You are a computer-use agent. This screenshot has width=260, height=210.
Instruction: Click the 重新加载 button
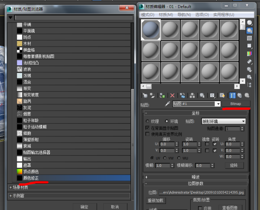point(156,200)
